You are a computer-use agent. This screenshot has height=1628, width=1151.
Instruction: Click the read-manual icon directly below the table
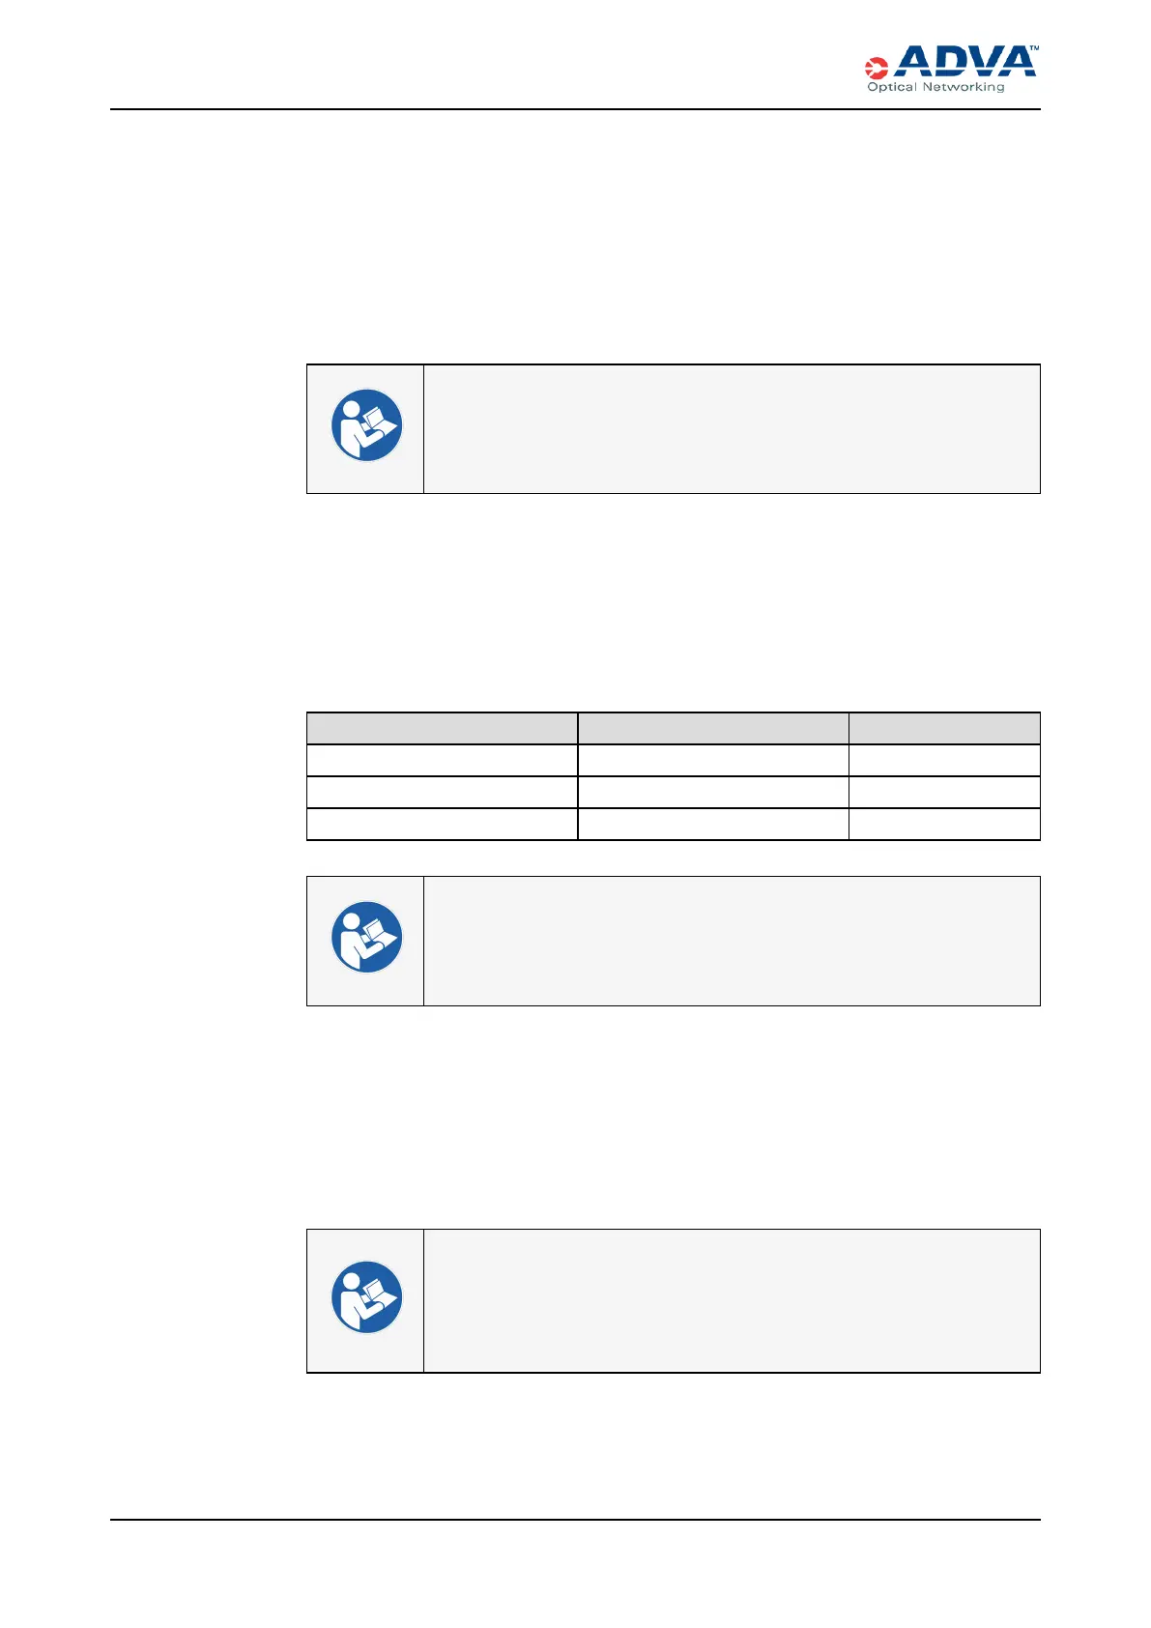click(366, 938)
